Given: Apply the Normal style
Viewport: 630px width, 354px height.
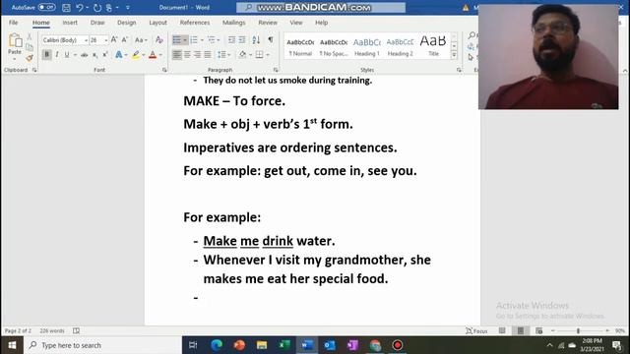Looking at the screenshot, I should 300,46.
